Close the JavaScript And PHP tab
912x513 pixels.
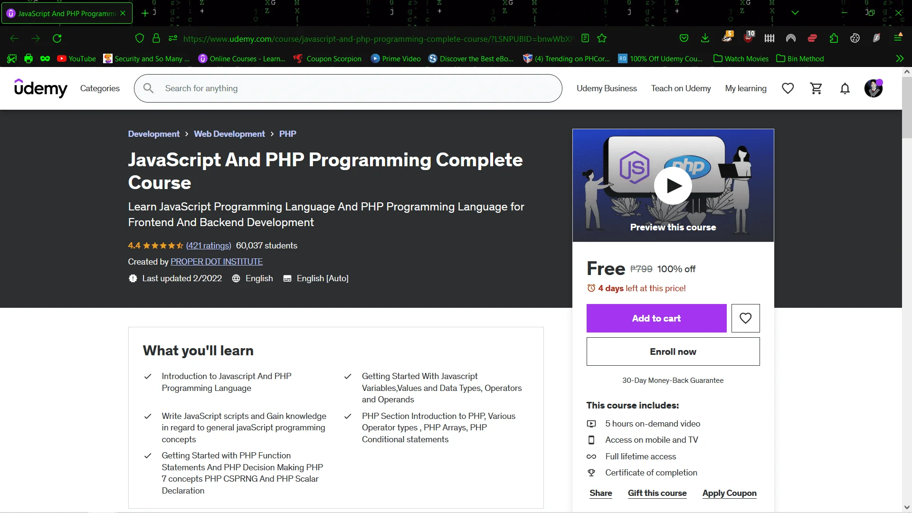(123, 13)
